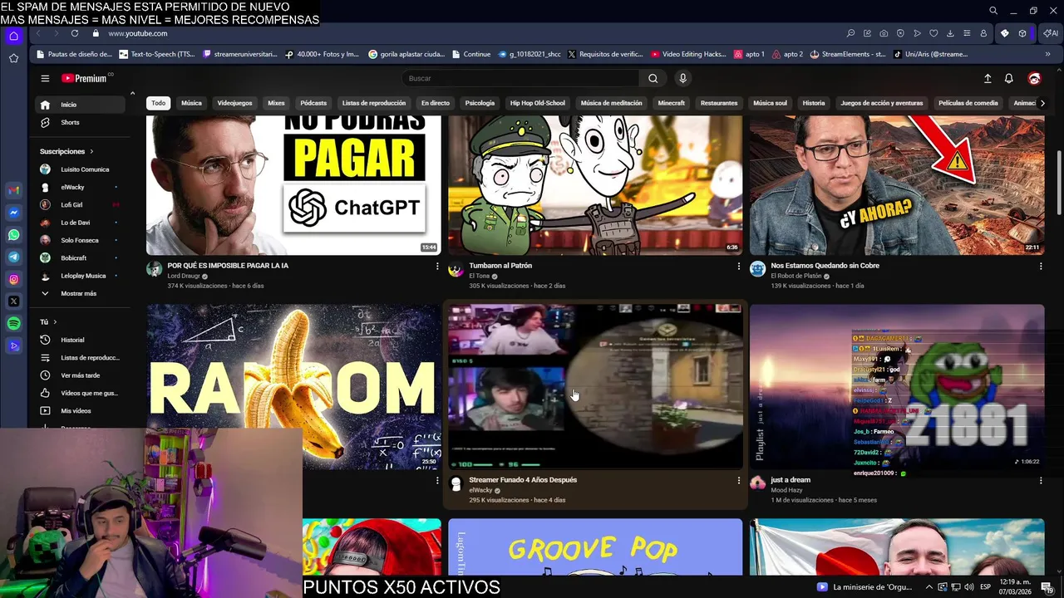
Task: Open Lofi Girl subscription
Action: [x=81, y=204]
